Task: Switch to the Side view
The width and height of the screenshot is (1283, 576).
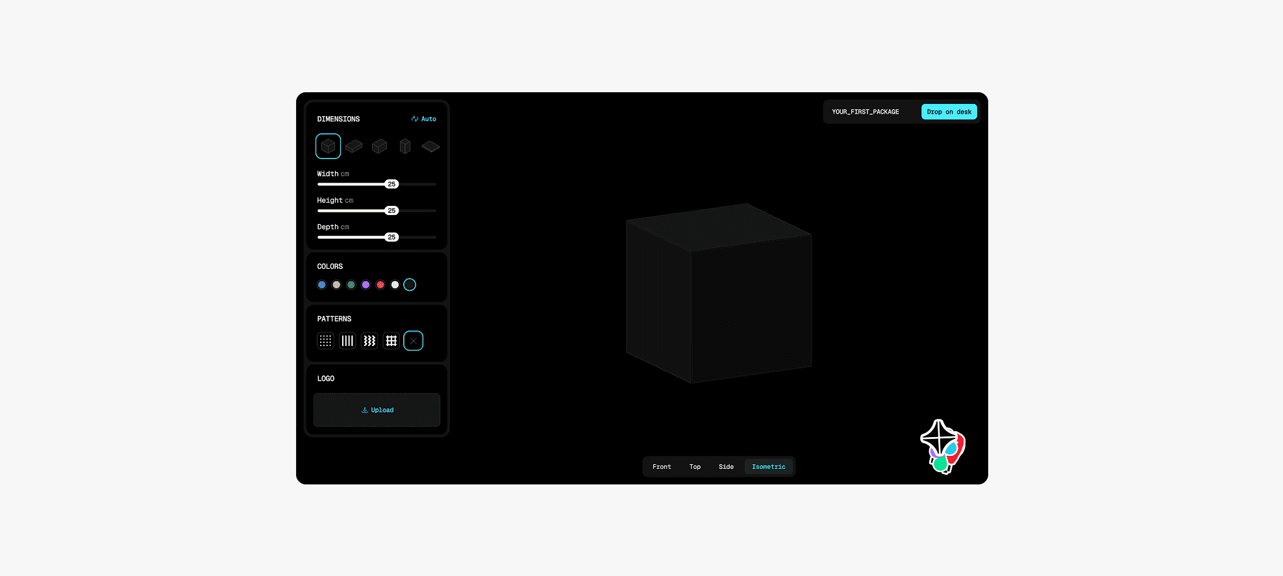Action: click(726, 467)
